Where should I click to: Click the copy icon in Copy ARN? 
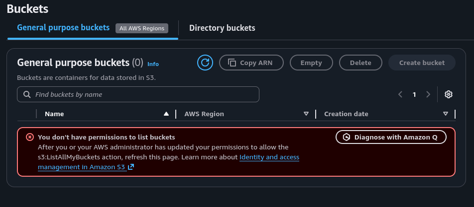pos(232,63)
